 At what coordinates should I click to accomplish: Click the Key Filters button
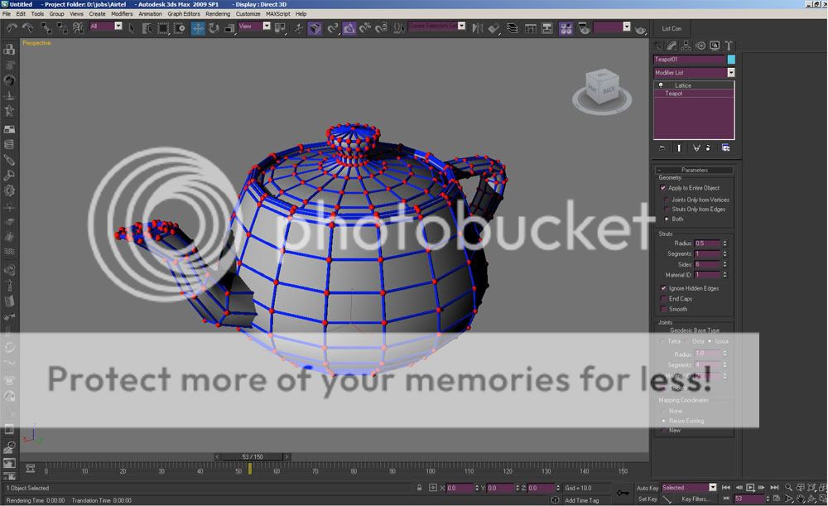coord(696,499)
